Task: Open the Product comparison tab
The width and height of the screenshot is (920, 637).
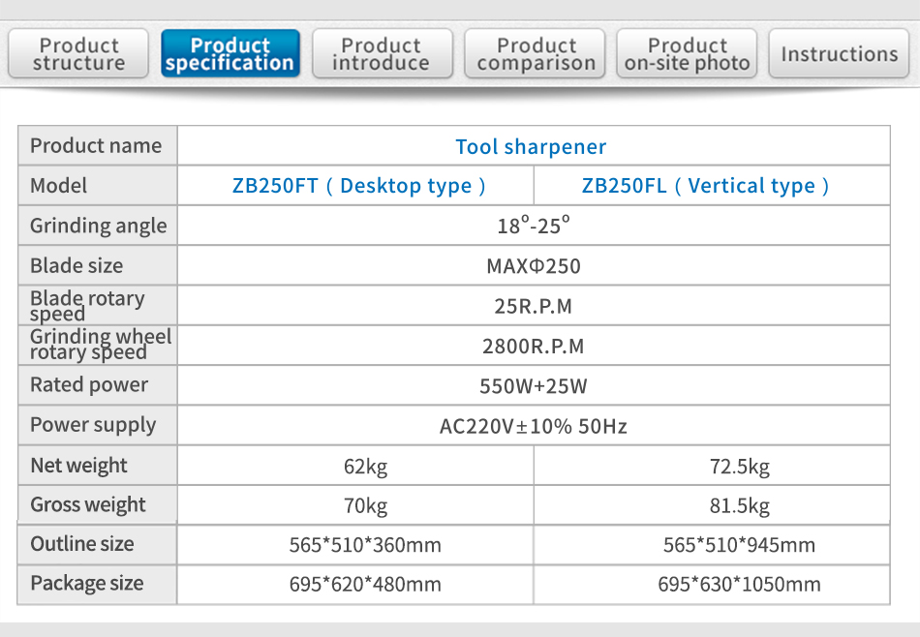Action: tap(535, 53)
